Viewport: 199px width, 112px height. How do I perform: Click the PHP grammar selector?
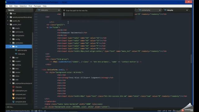170,111
